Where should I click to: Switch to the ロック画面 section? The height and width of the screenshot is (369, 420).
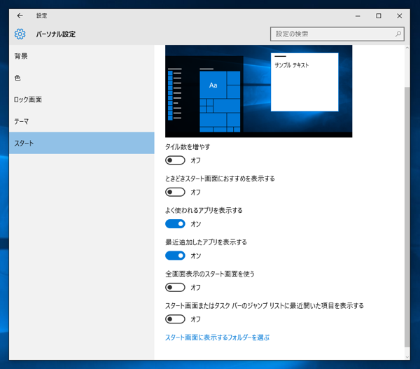(x=82, y=99)
